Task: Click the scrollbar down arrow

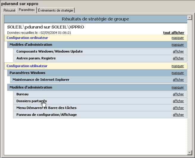Action: click(x=189, y=152)
